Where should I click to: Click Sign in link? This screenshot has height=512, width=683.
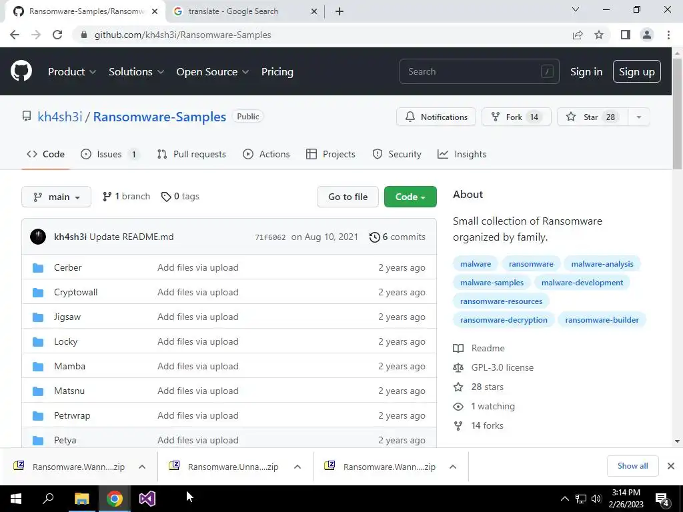(586, 72)
